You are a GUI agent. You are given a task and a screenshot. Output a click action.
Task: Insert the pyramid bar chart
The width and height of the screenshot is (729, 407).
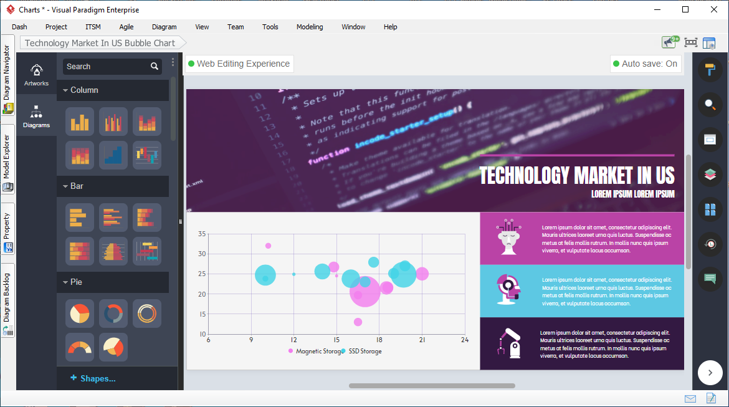pos(113,251)
